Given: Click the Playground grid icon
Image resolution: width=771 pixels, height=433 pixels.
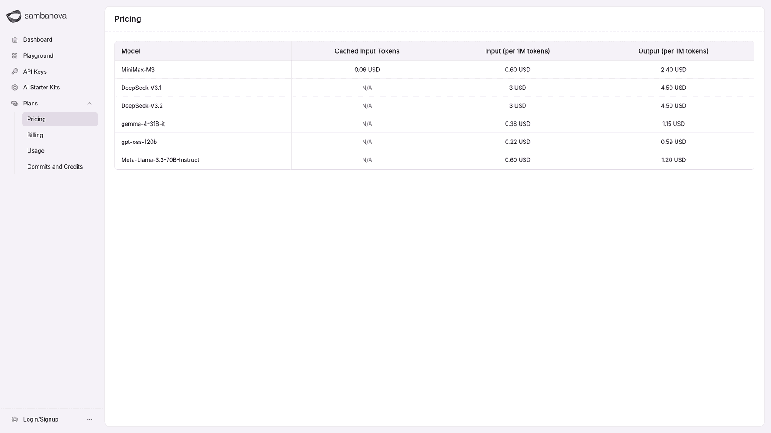Looking at the screenshot, I should point(15,56).
